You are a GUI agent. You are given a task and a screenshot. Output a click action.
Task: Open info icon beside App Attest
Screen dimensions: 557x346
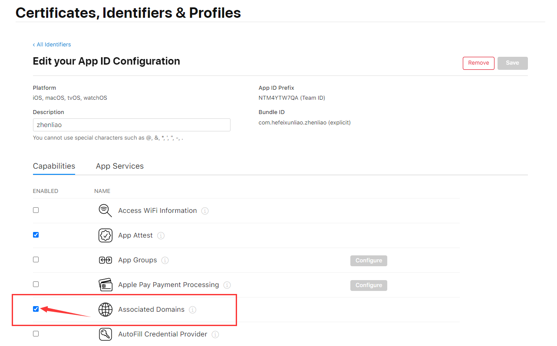(161, 236)
